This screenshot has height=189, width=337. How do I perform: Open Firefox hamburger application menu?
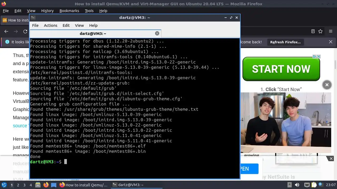coord(331,31)
